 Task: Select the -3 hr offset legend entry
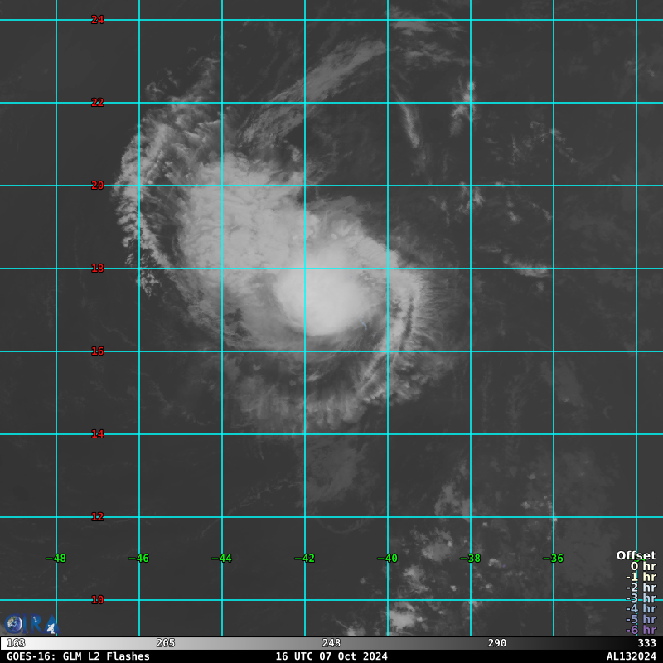point(641,598)
